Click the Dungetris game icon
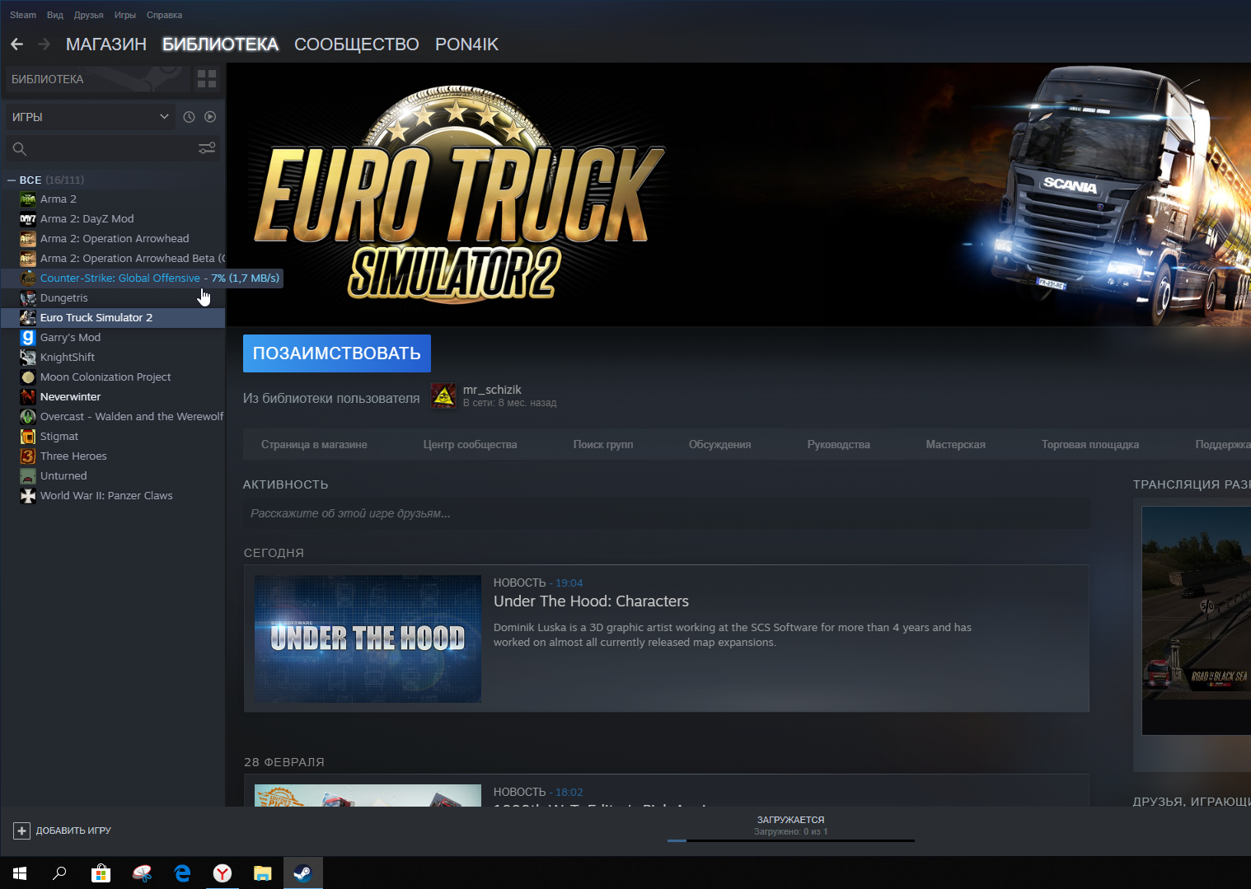 click(x=28, y=298)
